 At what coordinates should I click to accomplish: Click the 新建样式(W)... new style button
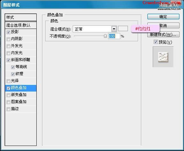click(x=163, y=35)
